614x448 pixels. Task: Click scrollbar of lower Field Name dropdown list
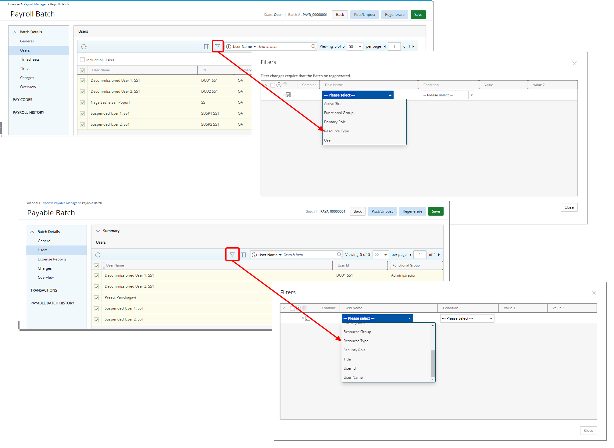433,364
